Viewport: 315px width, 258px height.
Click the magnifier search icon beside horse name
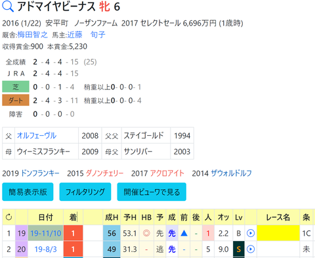pos(8,7)
